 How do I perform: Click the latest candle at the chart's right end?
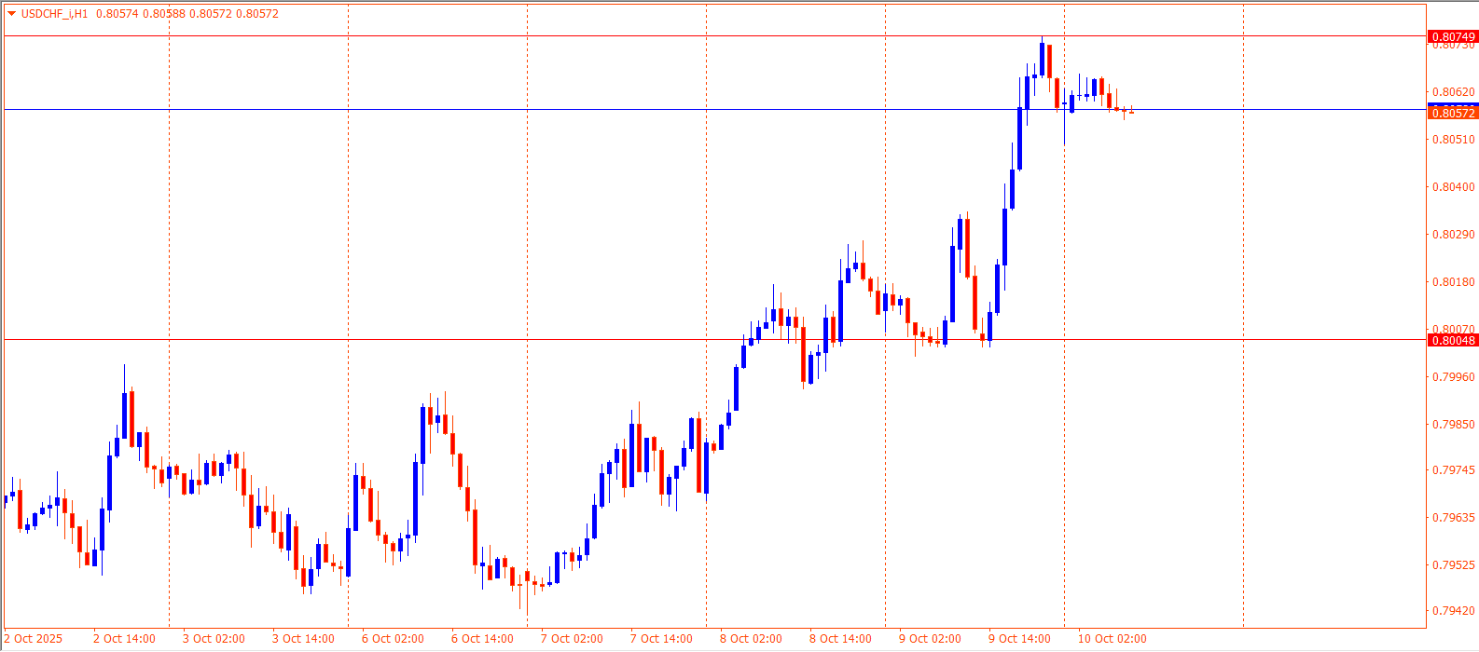tap(1131, 111)
